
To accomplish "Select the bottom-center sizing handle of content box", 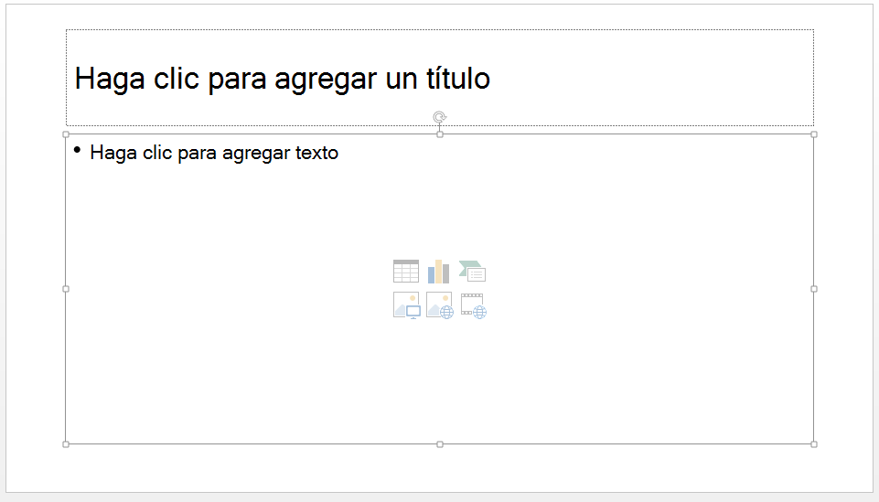I will tap(440, 444).
